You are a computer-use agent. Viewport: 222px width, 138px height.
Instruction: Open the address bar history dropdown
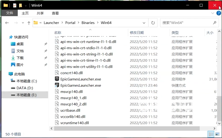tap(144, 23)
